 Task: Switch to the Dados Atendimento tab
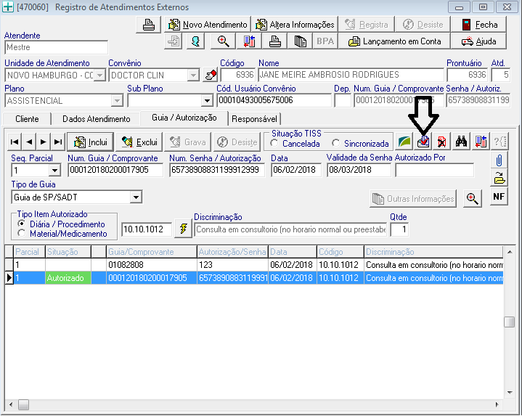pyautogui.click(x=97, y=119)
